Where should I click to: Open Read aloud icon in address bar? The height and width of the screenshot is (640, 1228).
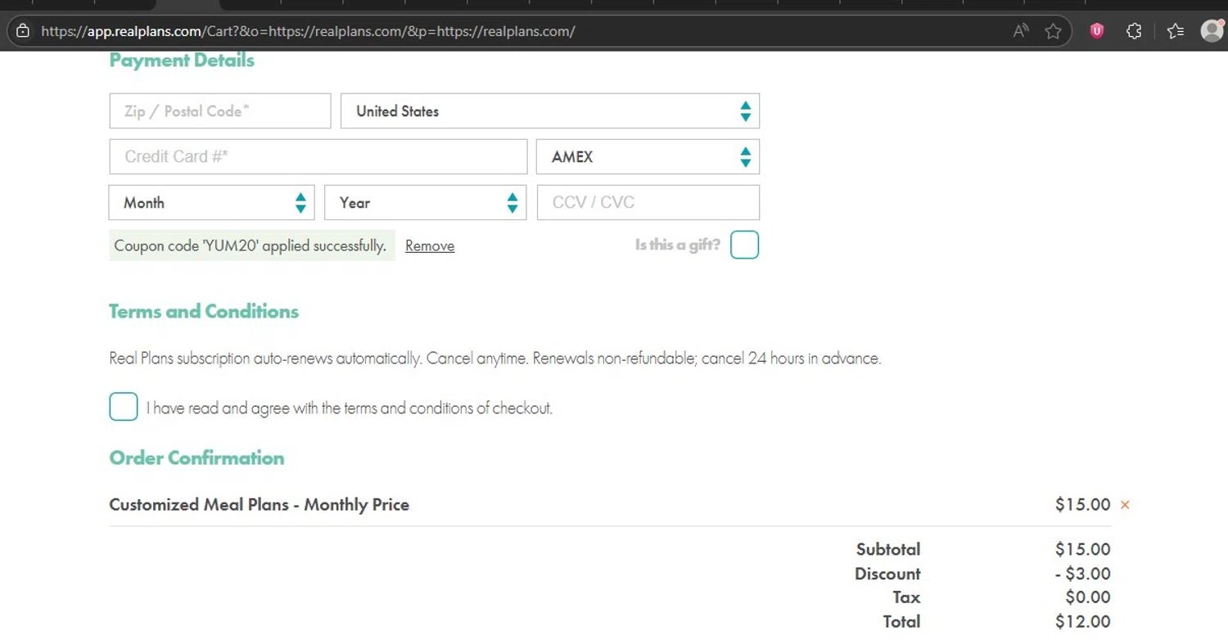click(x=1021, y=31)
